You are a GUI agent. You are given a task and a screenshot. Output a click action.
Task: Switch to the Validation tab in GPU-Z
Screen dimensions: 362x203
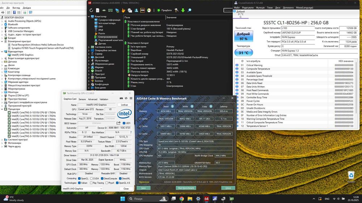[x=104, y=99]
